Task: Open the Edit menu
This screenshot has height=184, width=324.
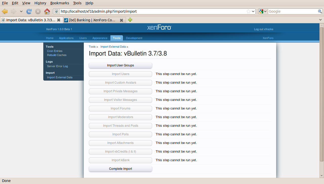Action: point(15,3)
